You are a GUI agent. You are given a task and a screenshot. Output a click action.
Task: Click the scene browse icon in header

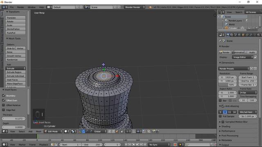(87, 7)
